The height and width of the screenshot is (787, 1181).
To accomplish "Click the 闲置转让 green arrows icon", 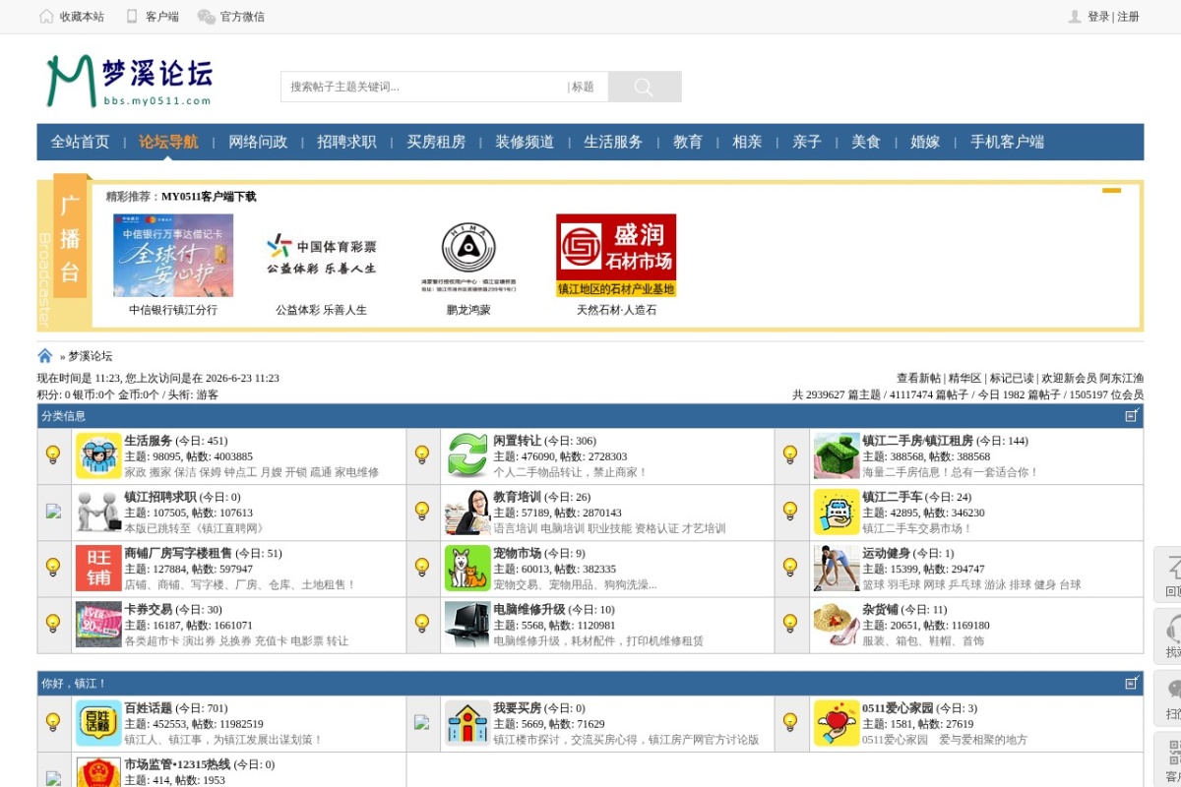I will (467, 456).
